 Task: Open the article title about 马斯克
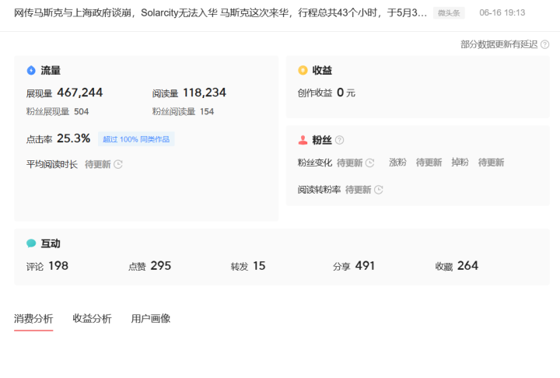point(220,13)
